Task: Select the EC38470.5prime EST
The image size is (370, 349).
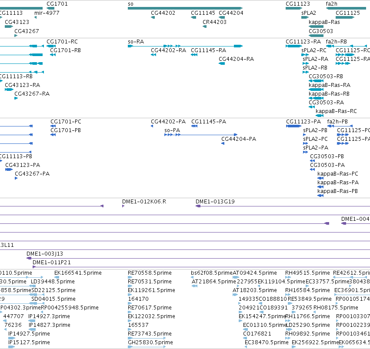Action: [246, 347]
